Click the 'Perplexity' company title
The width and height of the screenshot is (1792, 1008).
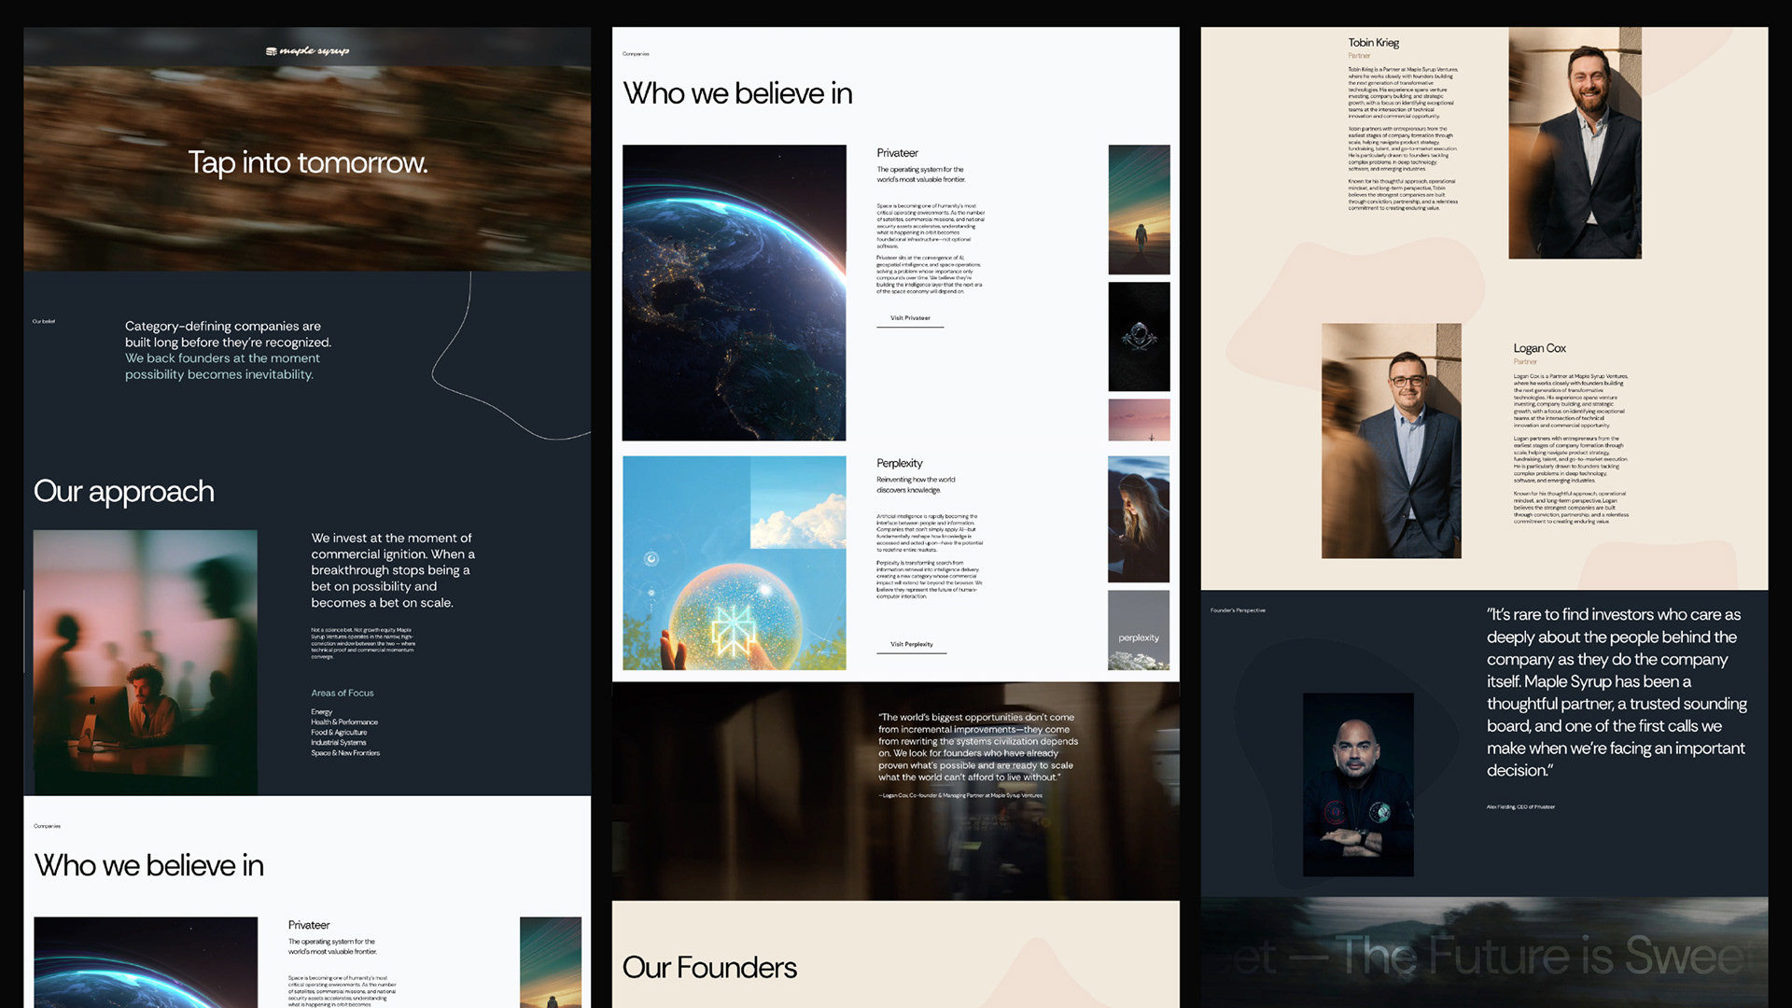pos(899,464)
